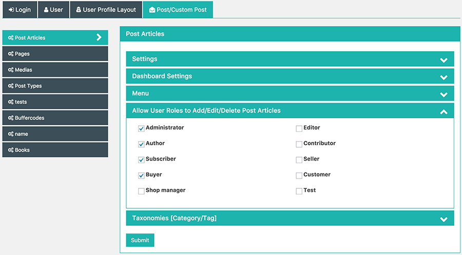Open the Settings accordion header
The height and width of the screenshot is (255, 462).
(x=290, y=59)
